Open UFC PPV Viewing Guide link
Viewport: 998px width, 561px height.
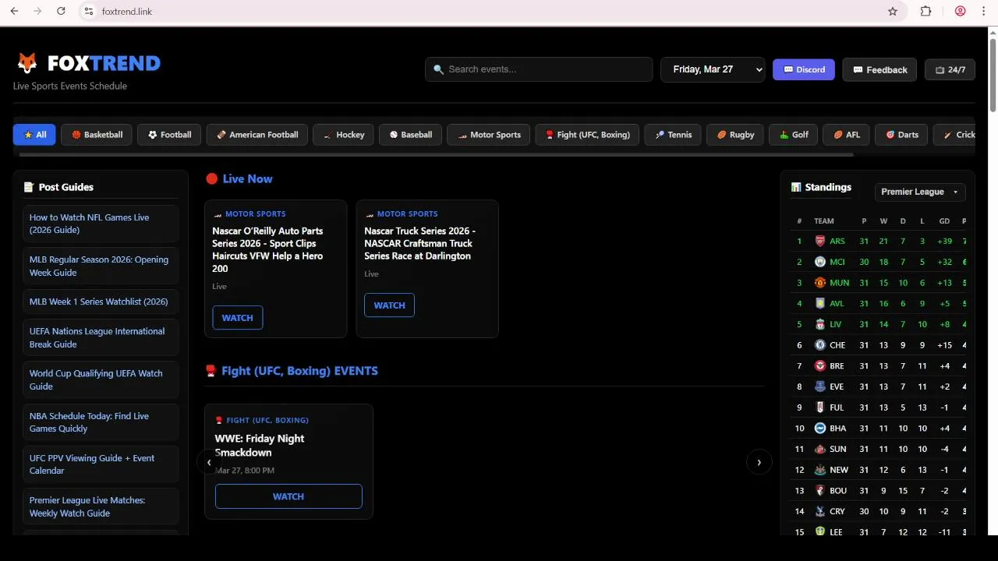point(101,464)
